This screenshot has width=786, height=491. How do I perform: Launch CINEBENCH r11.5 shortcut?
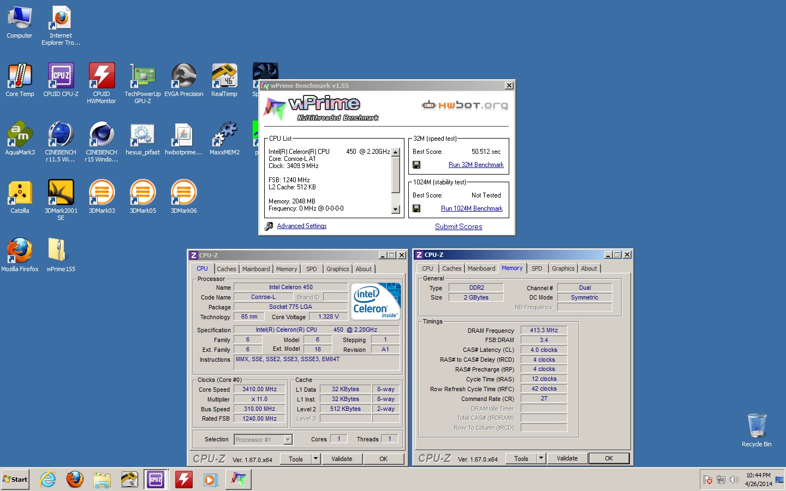[61, 141]
